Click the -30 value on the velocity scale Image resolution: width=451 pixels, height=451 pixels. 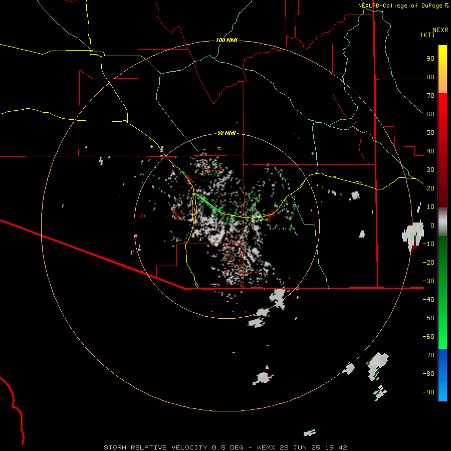tap(428, 281)
